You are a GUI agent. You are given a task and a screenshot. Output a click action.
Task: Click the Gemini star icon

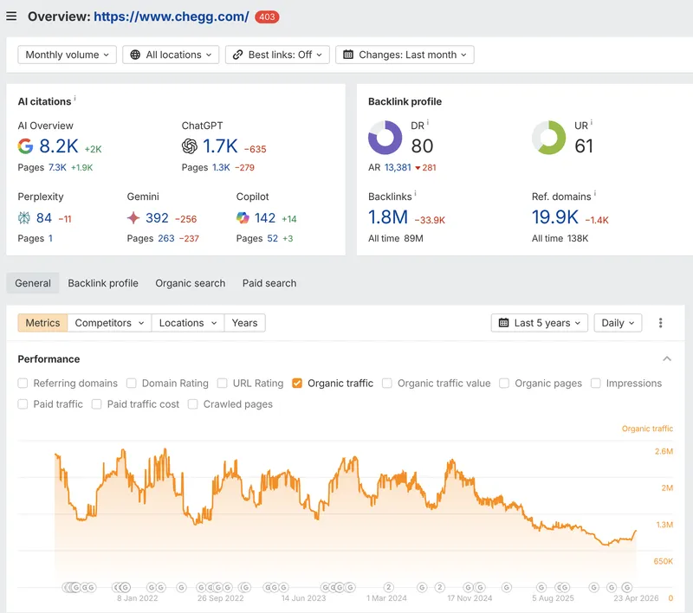point(133,217)
